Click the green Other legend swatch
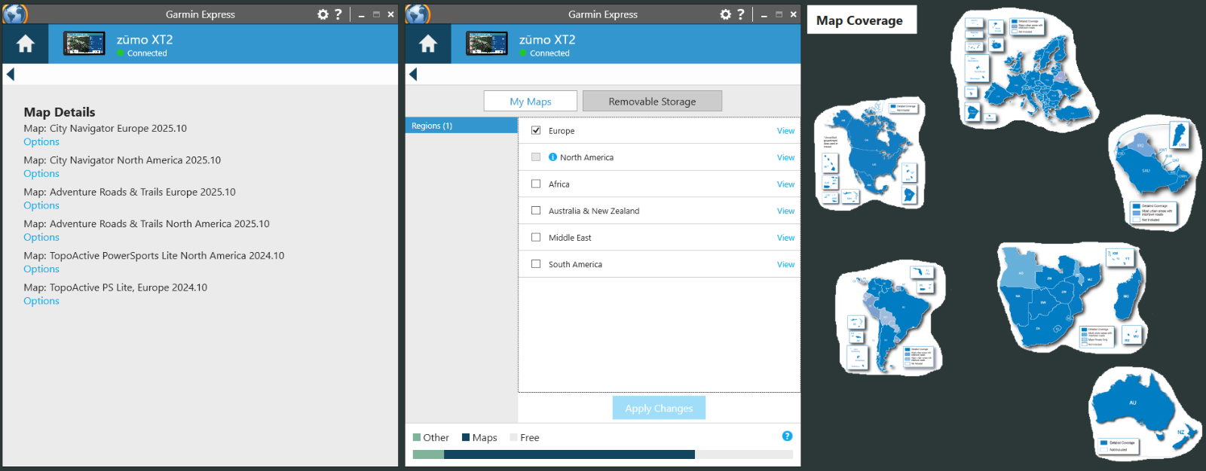 pos(417,437)
